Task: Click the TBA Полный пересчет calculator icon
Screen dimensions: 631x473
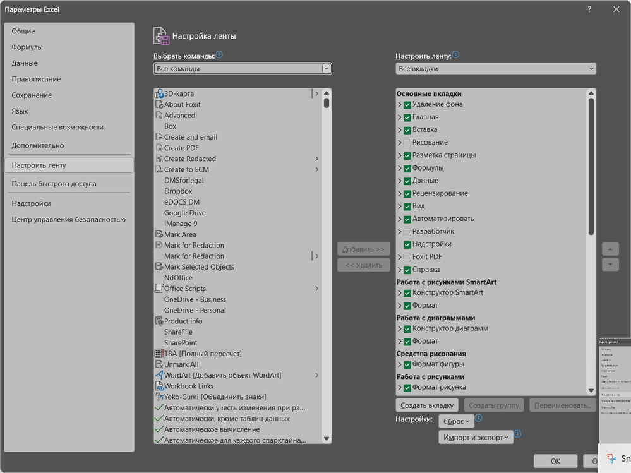Action: click(159, 354)
